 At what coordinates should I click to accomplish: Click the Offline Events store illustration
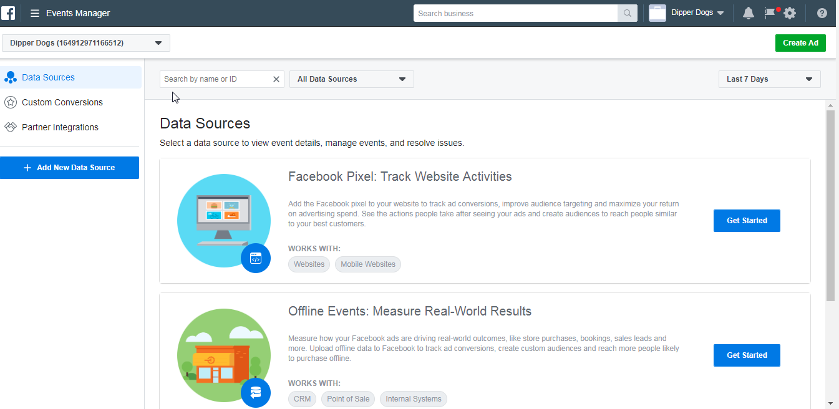tap(223, 355)
